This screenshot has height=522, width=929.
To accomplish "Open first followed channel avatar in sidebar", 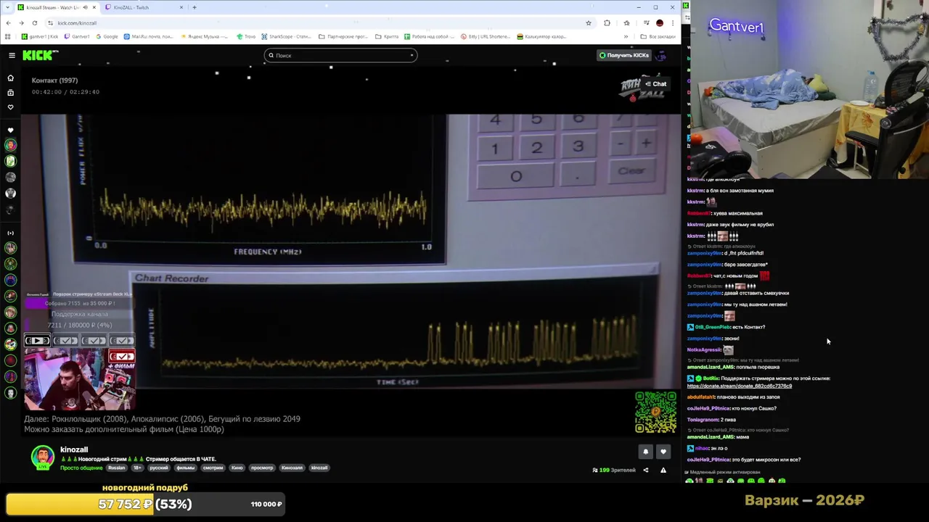I will (10, 145).
